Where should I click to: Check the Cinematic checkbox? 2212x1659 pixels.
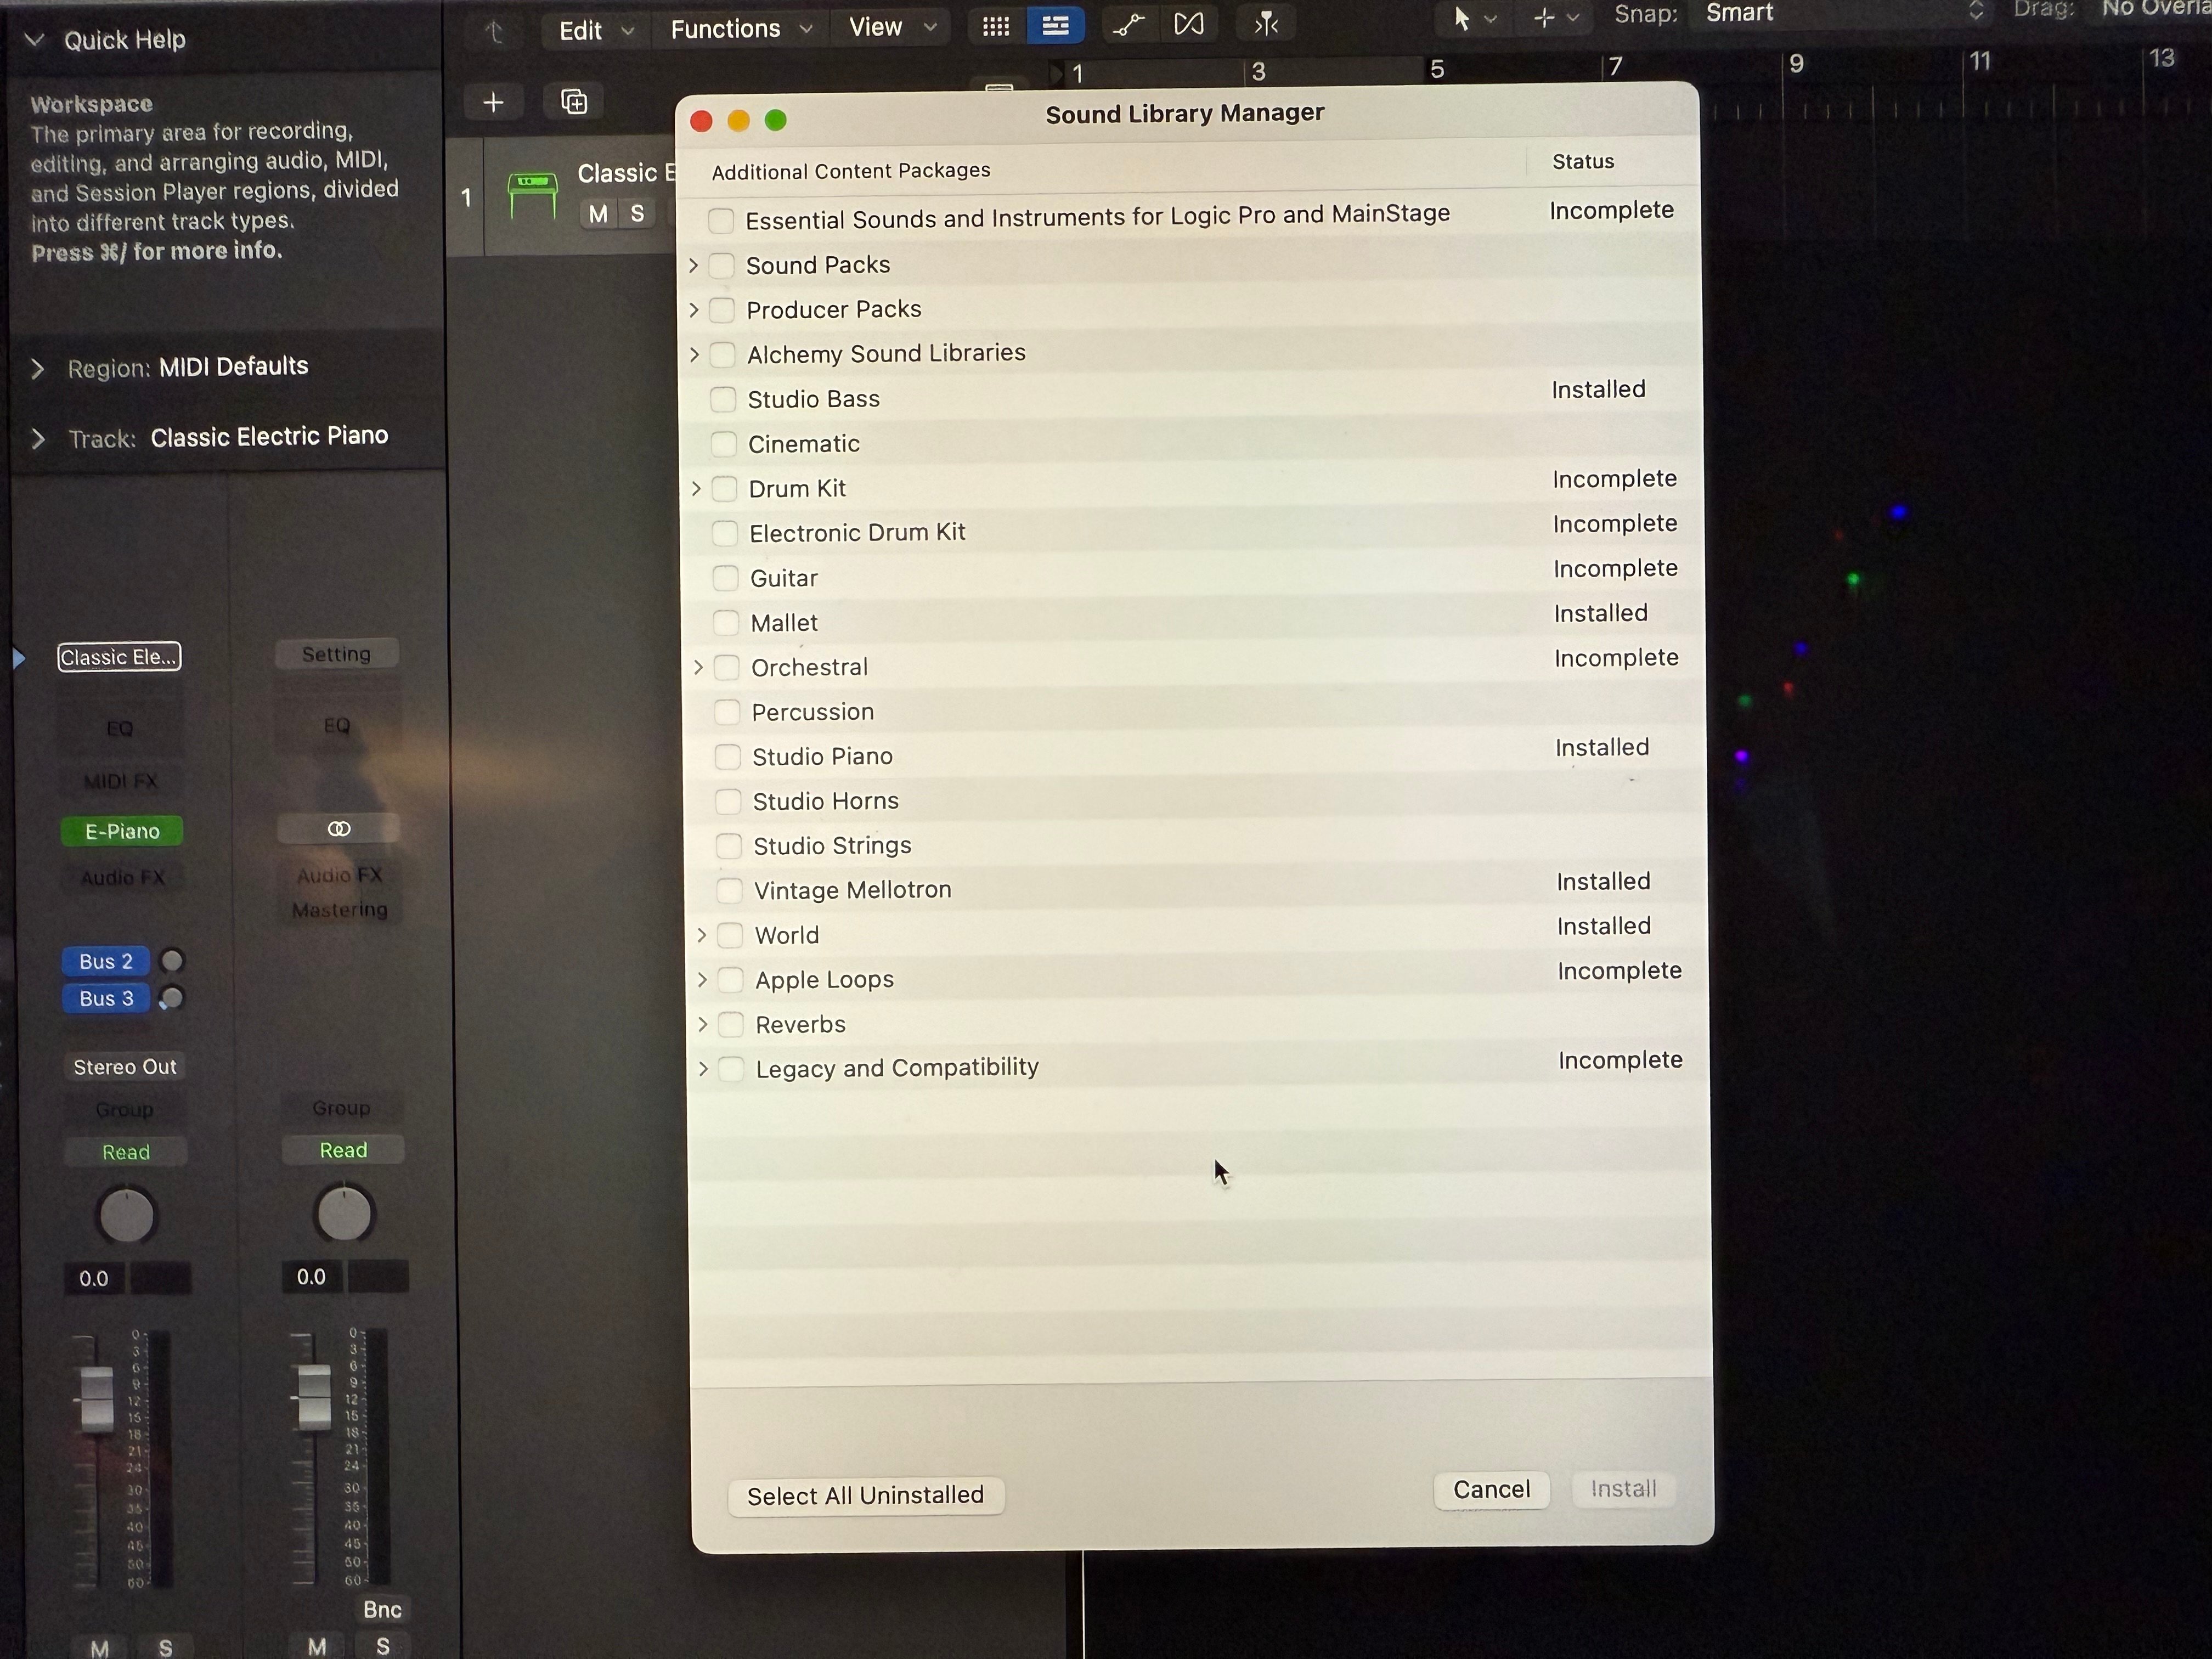[x=724, y=444]
